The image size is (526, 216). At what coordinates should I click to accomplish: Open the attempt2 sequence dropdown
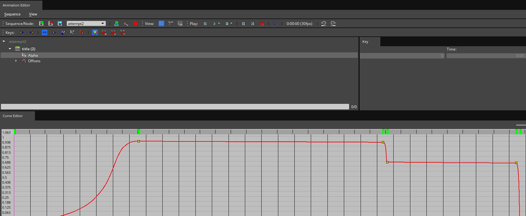coord(86,23)
